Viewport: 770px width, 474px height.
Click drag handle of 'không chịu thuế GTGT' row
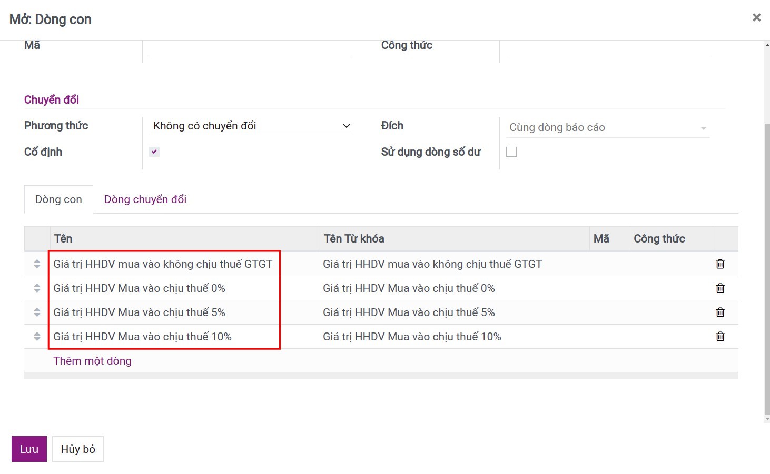pyautogui.click(x=37, y=264)
